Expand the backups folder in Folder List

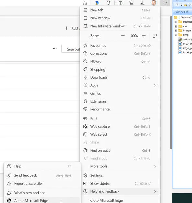coord(176,22)
